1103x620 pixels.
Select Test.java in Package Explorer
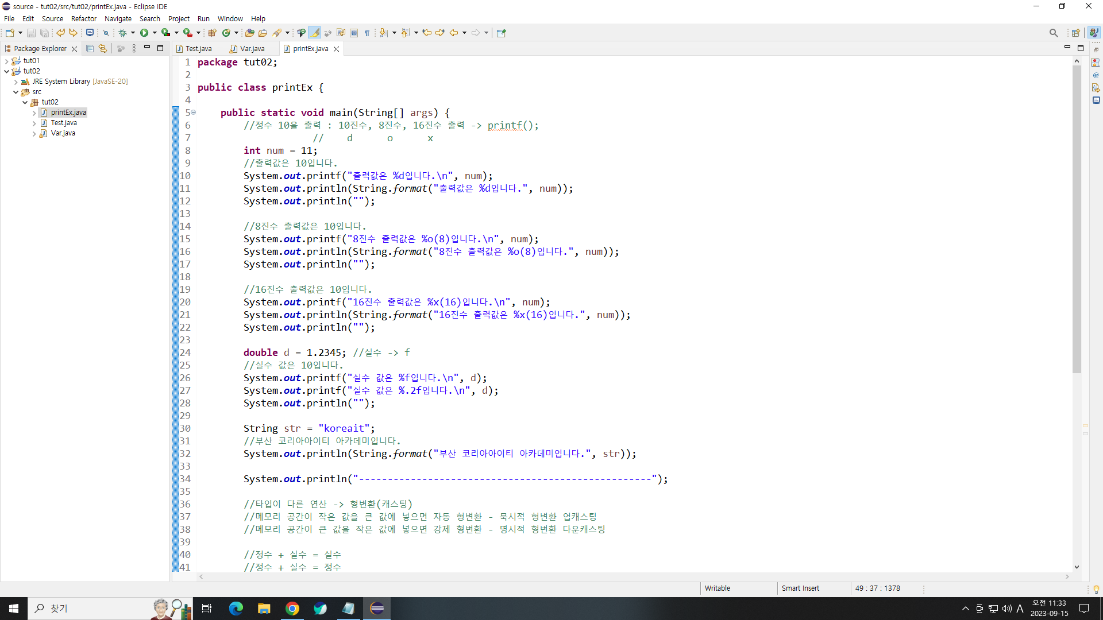pyautogui.click(x=63, y=123)
